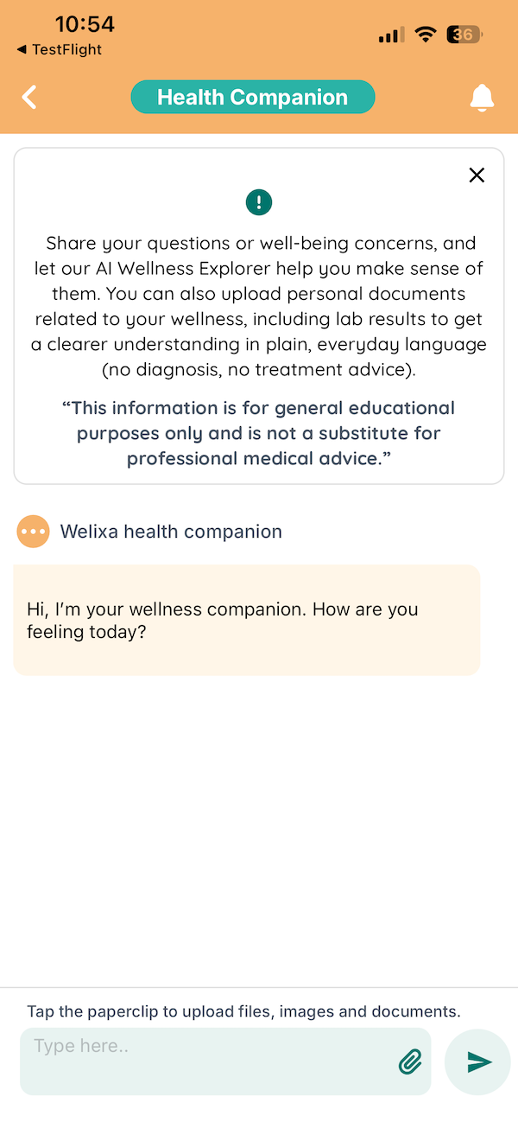Tap the educational disclaimer quote text
Viewport: 518px width, 1122px height.
pyautogui.click(x=259, y=433)
